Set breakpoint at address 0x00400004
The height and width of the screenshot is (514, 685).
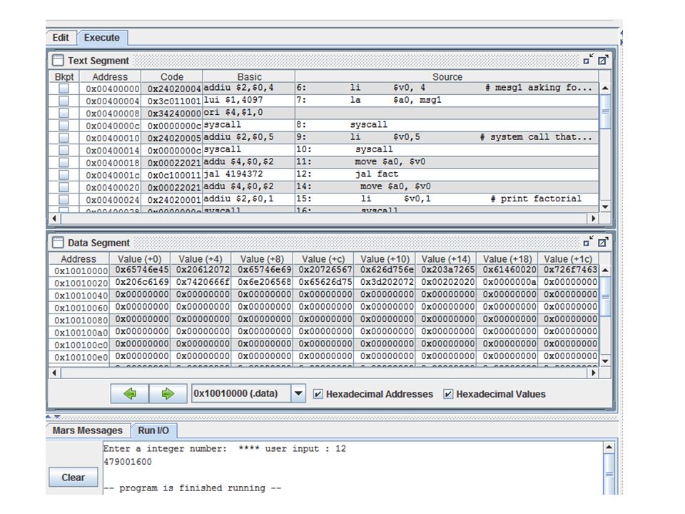coord(64,101)
